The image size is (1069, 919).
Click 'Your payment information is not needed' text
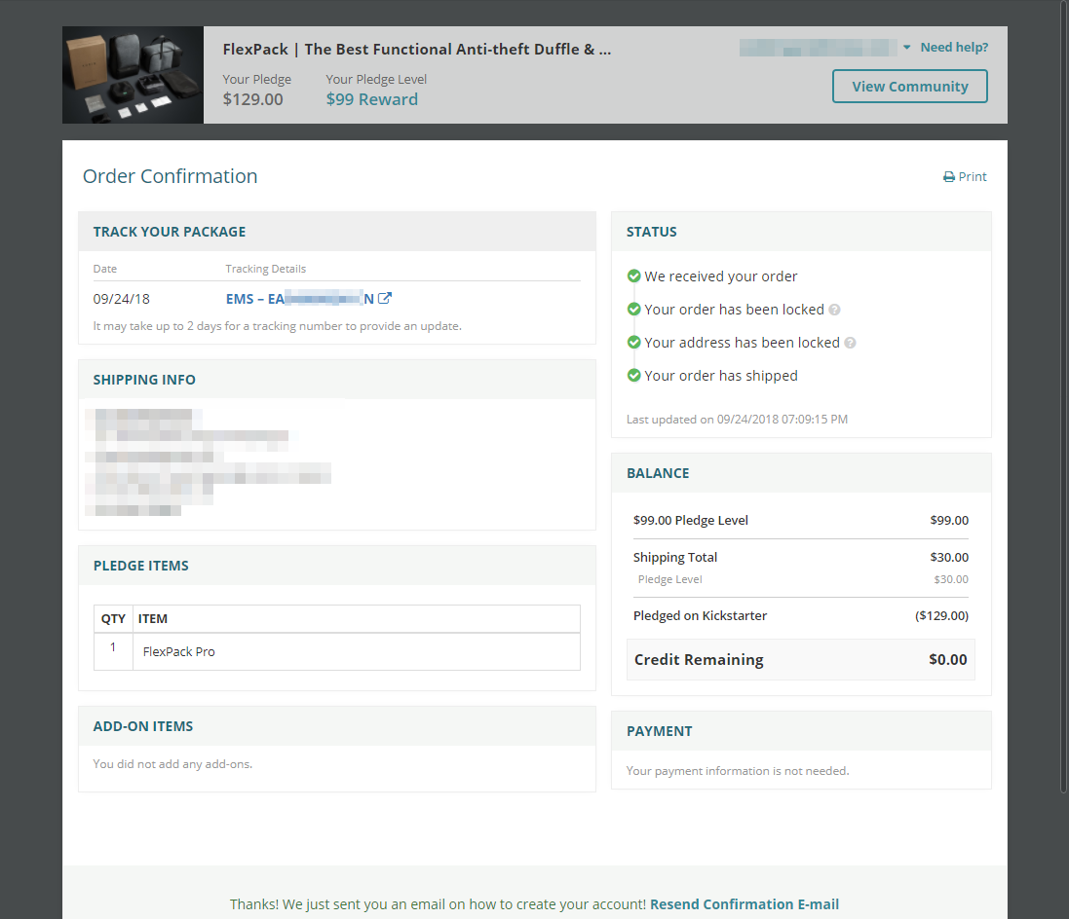point(738,771)
